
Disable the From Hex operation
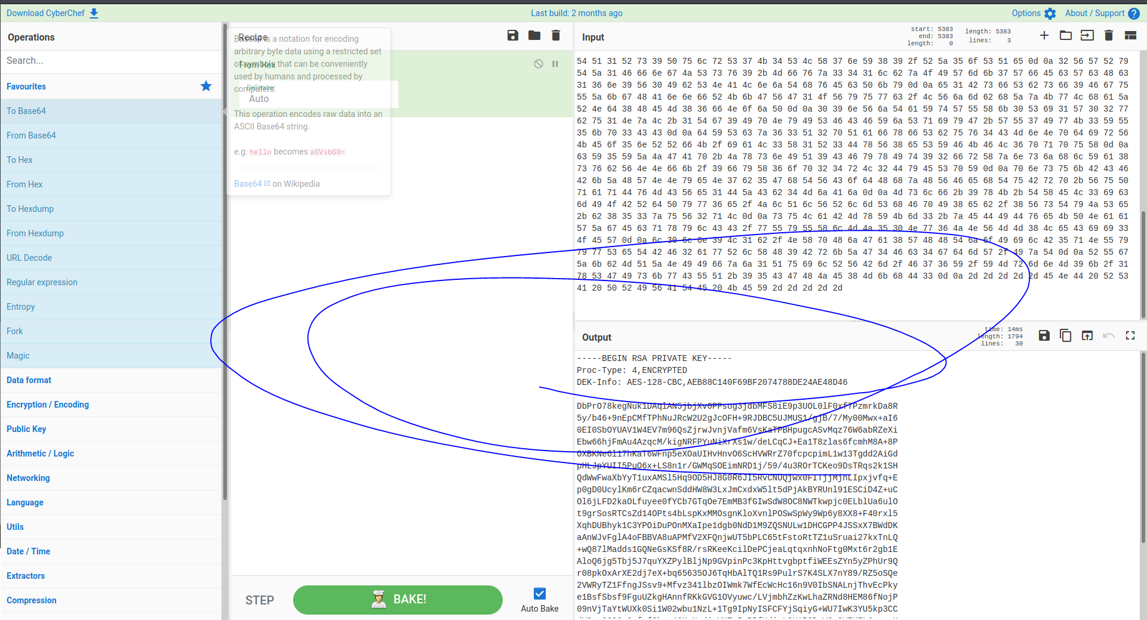tap(539, 64)
